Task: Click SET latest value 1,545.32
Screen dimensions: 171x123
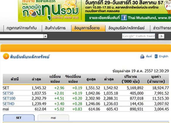Action: click(39, 88)
